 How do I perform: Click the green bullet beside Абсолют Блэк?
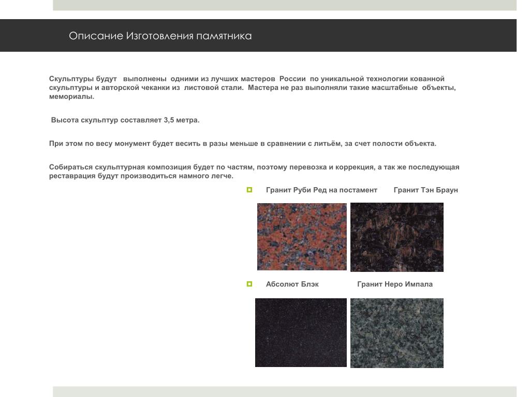coord(249,284)
